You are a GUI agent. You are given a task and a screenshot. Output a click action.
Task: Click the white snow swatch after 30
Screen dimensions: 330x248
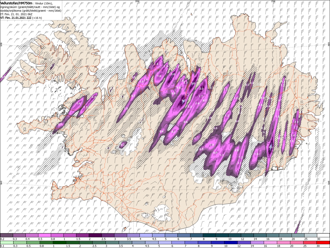coord(323,235)
